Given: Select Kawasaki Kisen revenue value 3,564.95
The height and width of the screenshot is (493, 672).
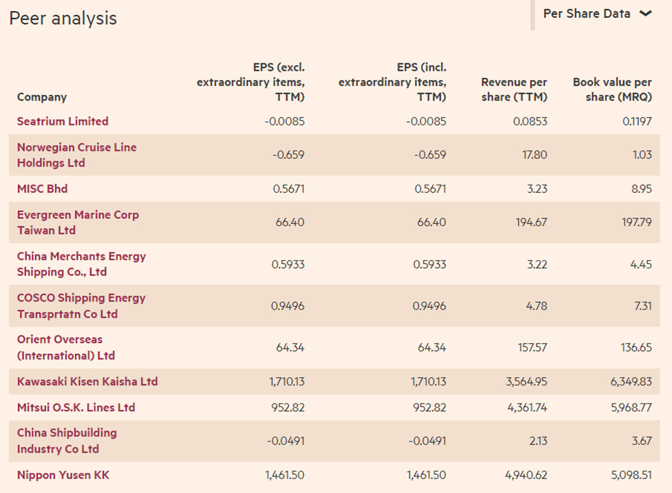Looking at the screenshot, I should click(527, 381).
